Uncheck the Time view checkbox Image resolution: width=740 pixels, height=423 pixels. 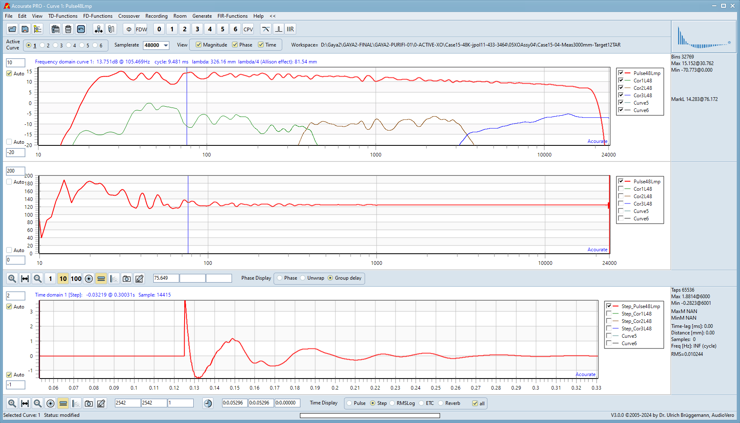[x=261, y=45]
